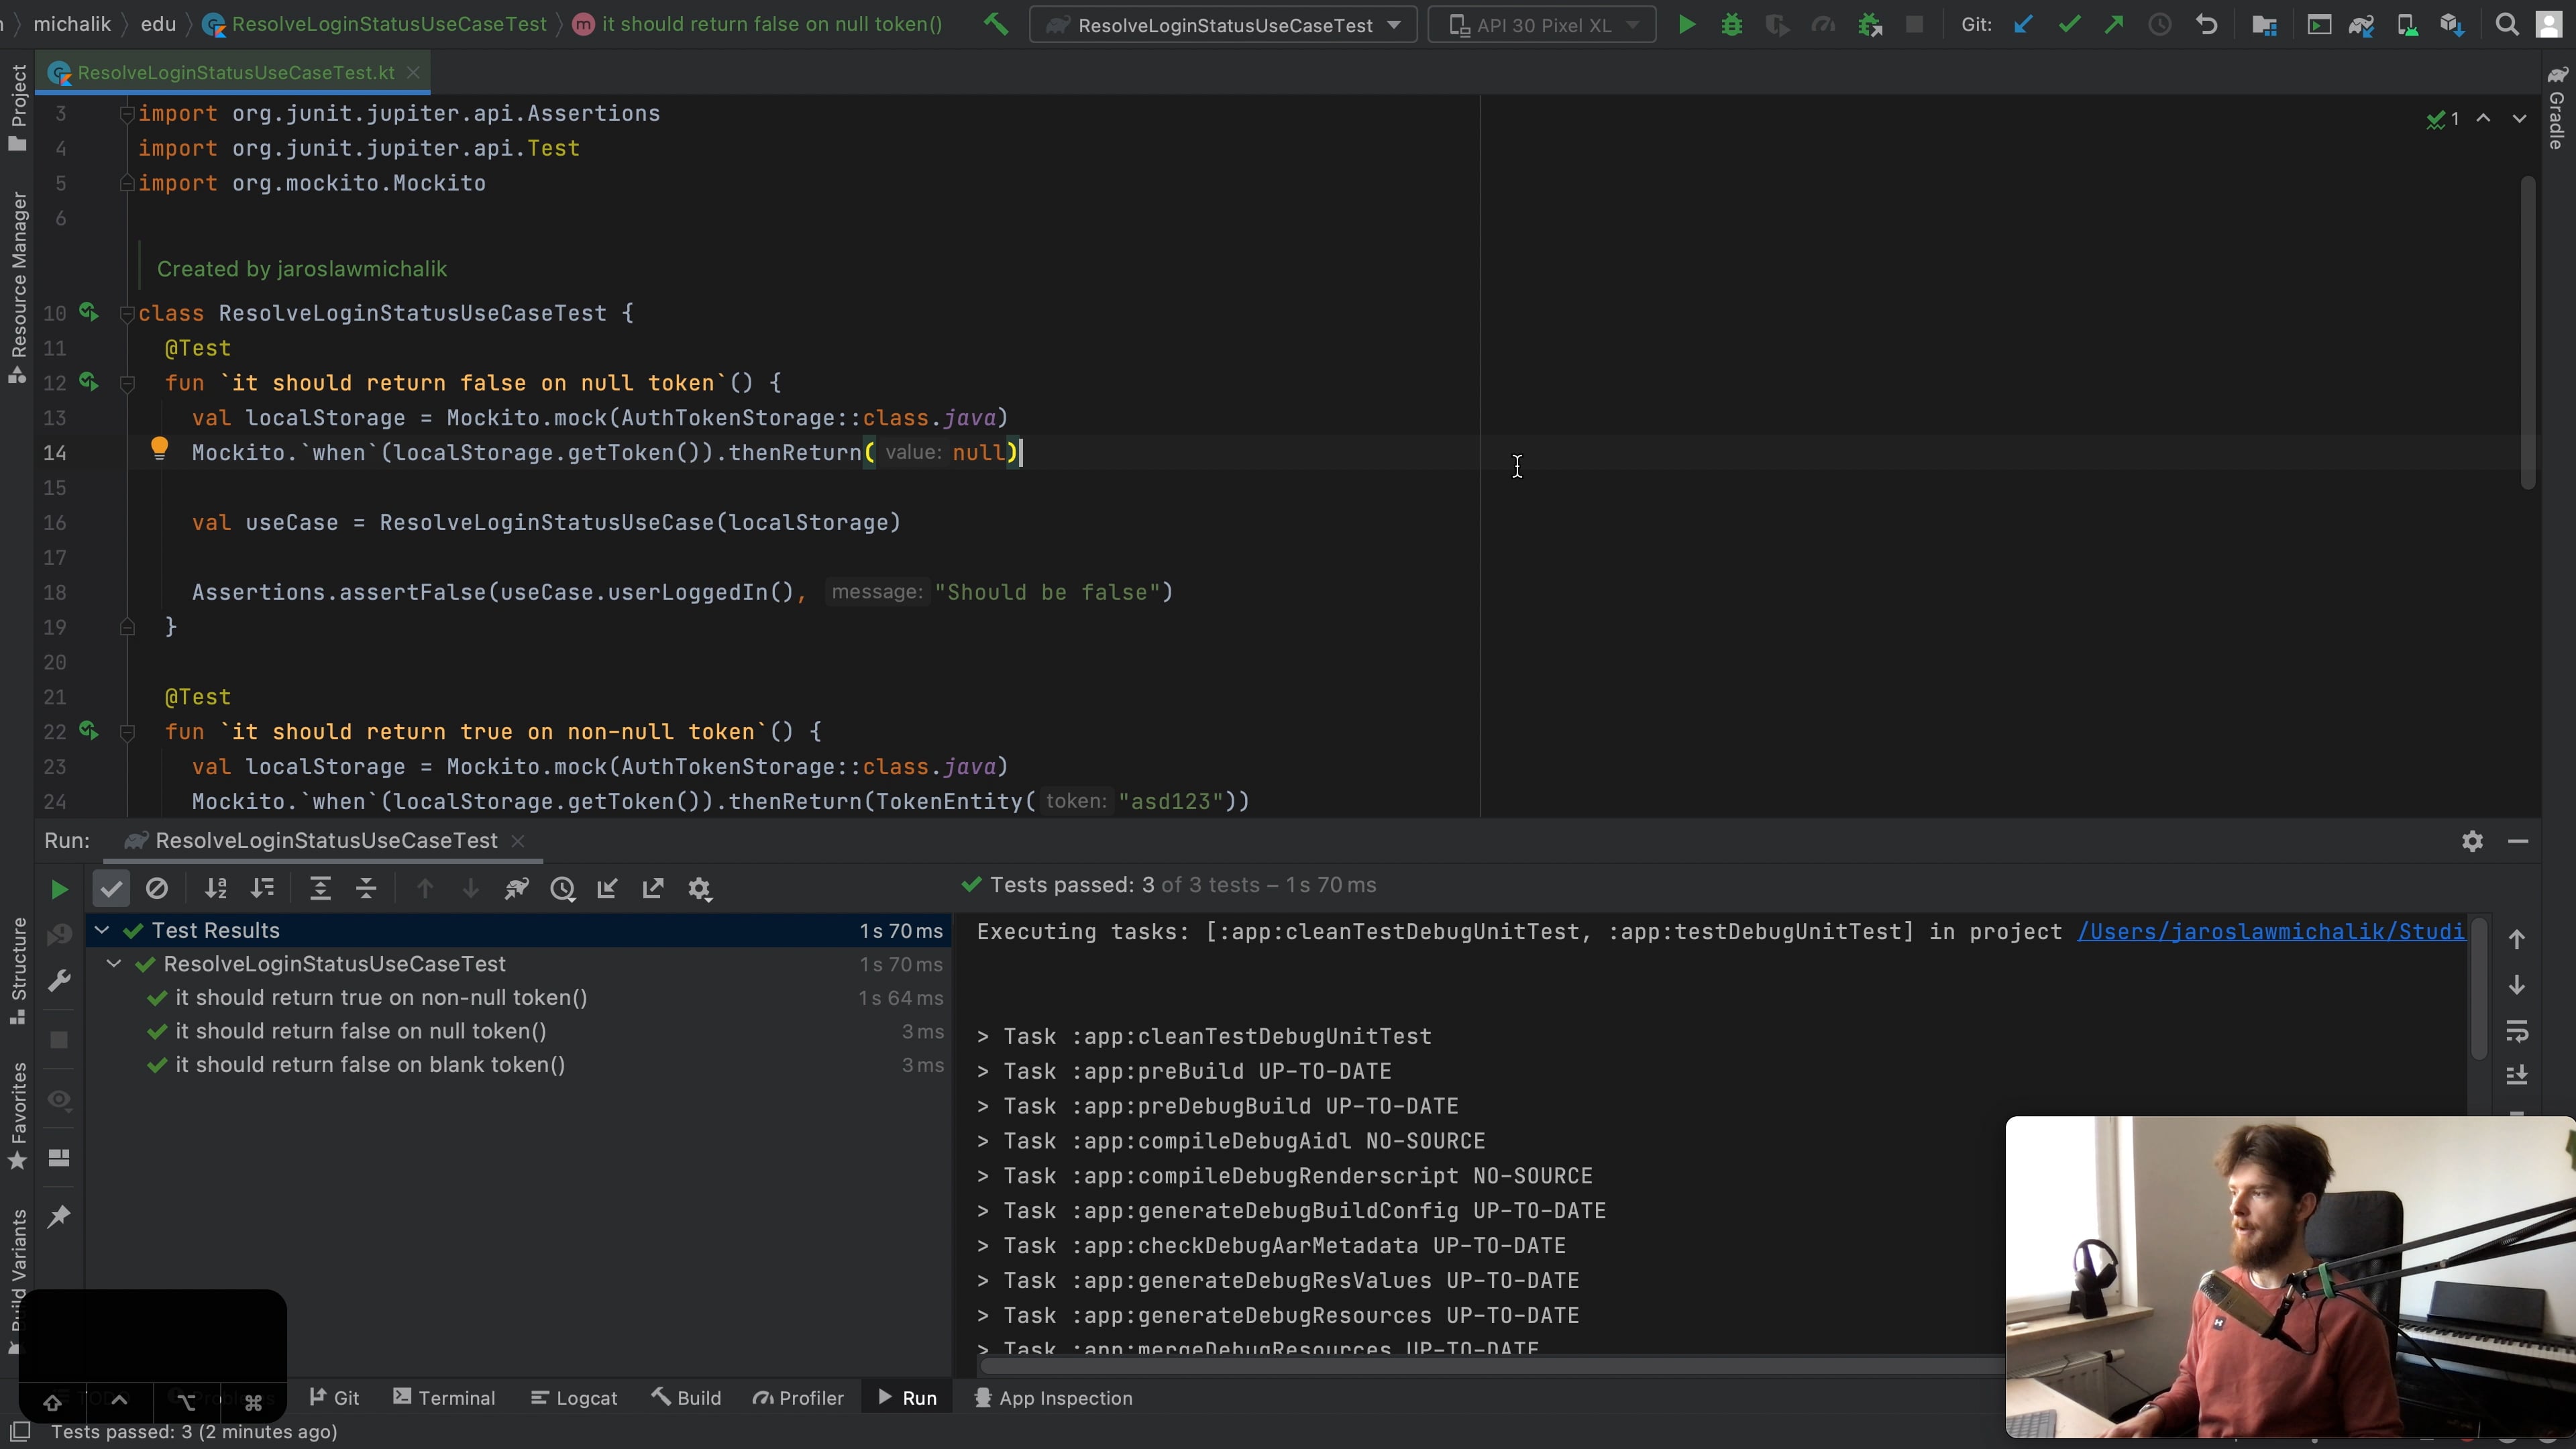Expand all nodes in Test Results

click(x=321, y=889)
